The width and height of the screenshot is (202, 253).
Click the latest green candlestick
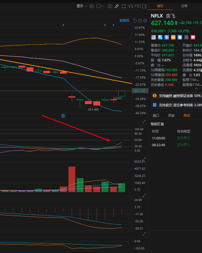pyautogui.click(x=122, y=94)
